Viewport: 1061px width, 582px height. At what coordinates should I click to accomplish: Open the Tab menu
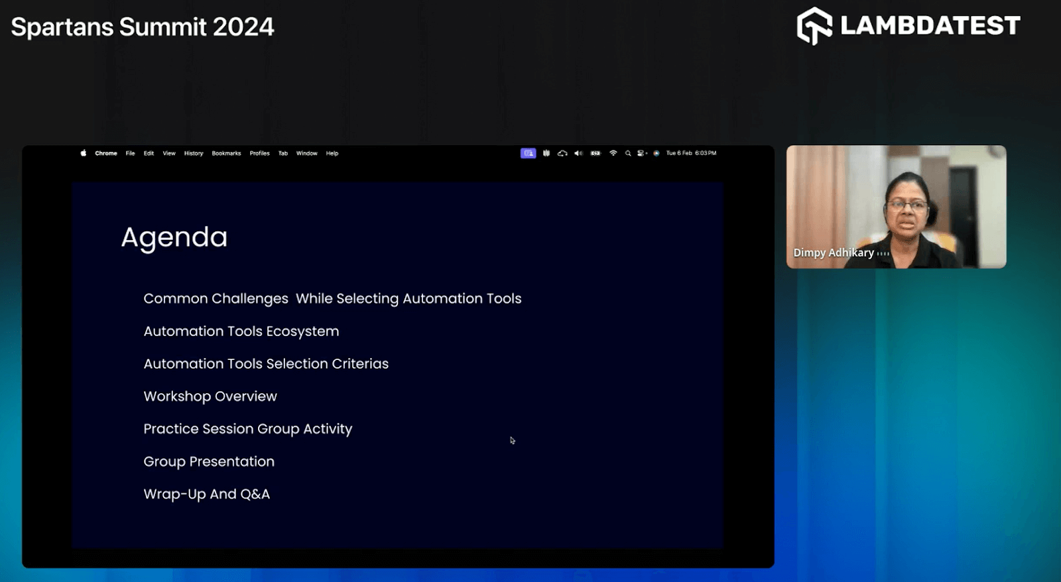[283, 153]
